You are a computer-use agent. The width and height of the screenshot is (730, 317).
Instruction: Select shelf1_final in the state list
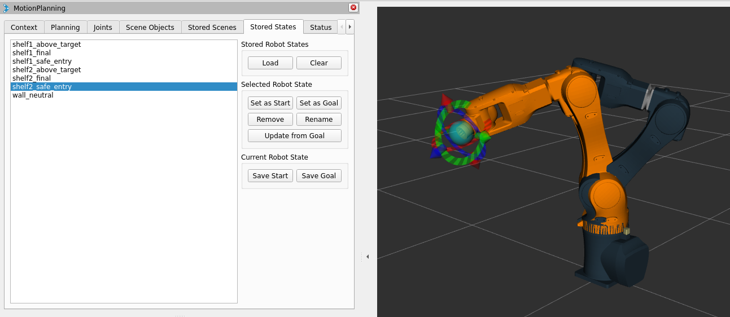pyautogui.click(x=32, y=53)
